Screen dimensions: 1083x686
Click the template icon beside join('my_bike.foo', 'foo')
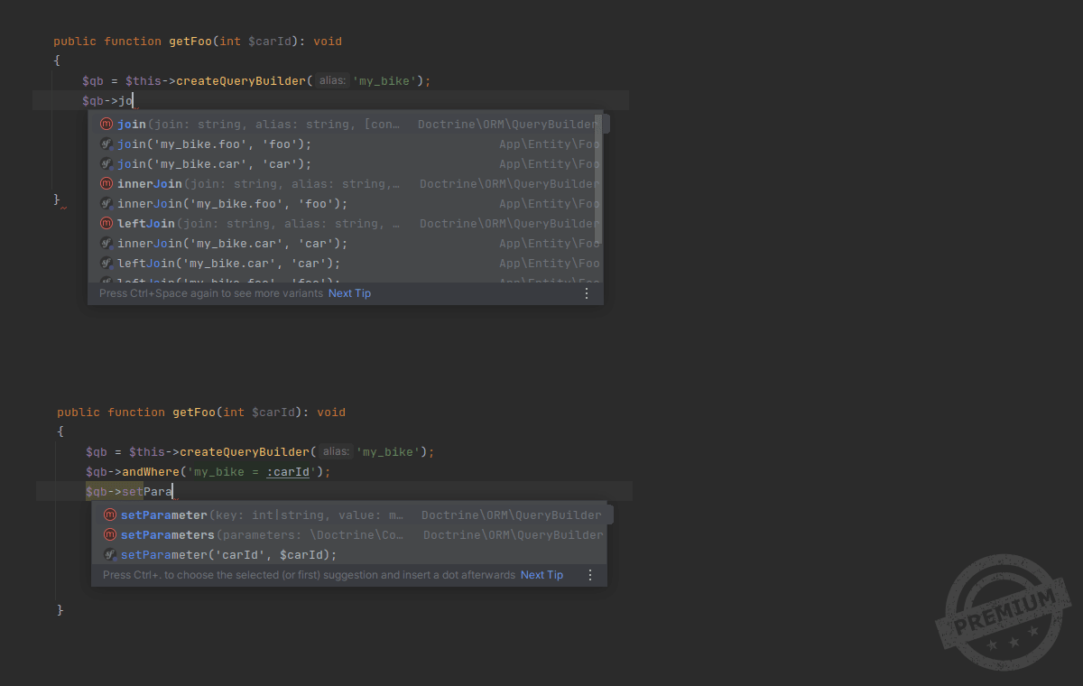click(x=106, y=144)
